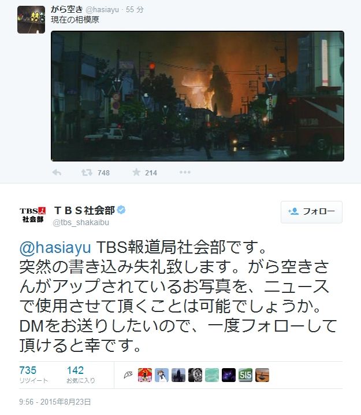Show the 735 リツイート list
The height and width of the screenshot is (415, 361).
coord(34,374)
